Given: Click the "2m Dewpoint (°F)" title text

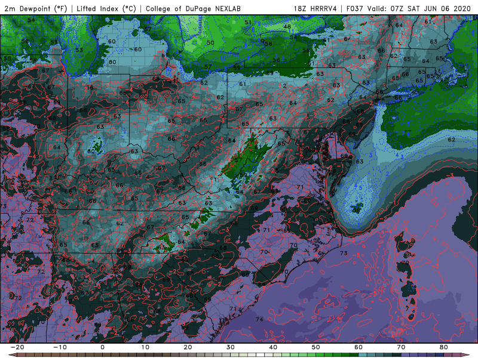Looking at the screenshot, I should coord(36,8).
